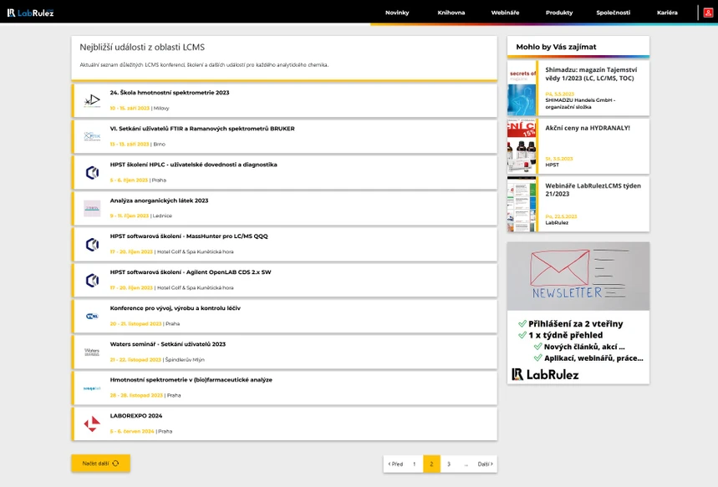718x487 pixels.
Task: Open the Novinky menu
Action: (397, 13)
